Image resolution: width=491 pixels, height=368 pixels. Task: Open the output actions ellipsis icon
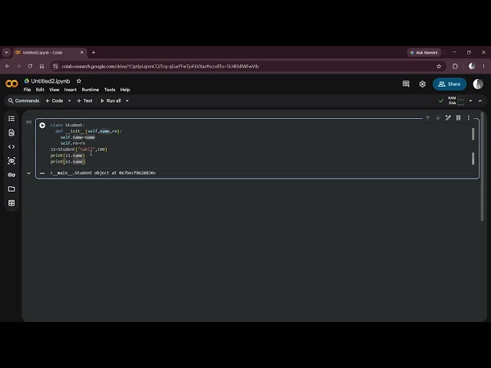tap(42, 173)
